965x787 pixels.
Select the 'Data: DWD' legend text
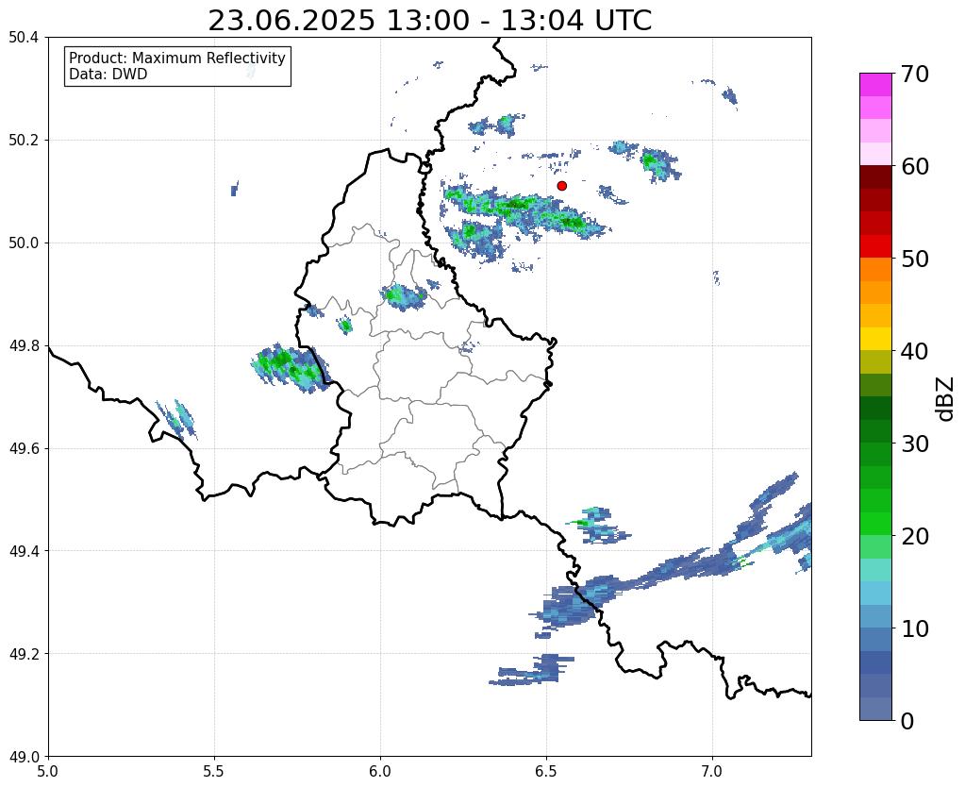click(x=108, y=75)
